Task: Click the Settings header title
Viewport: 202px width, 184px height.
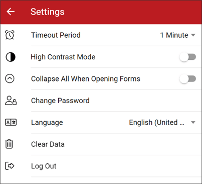Action: point(48,12)
